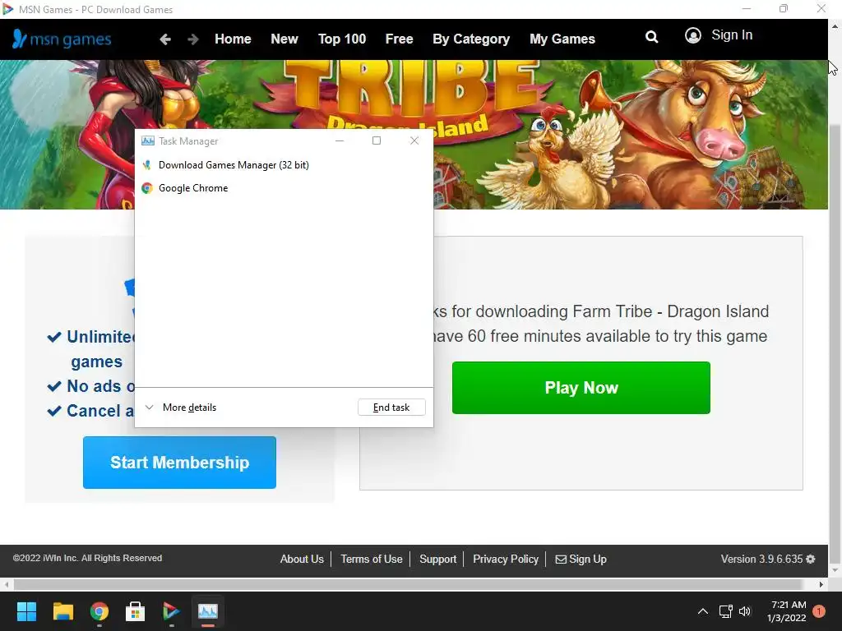Click the Download Games Manager process icon
842x631 pixels.
146,165
